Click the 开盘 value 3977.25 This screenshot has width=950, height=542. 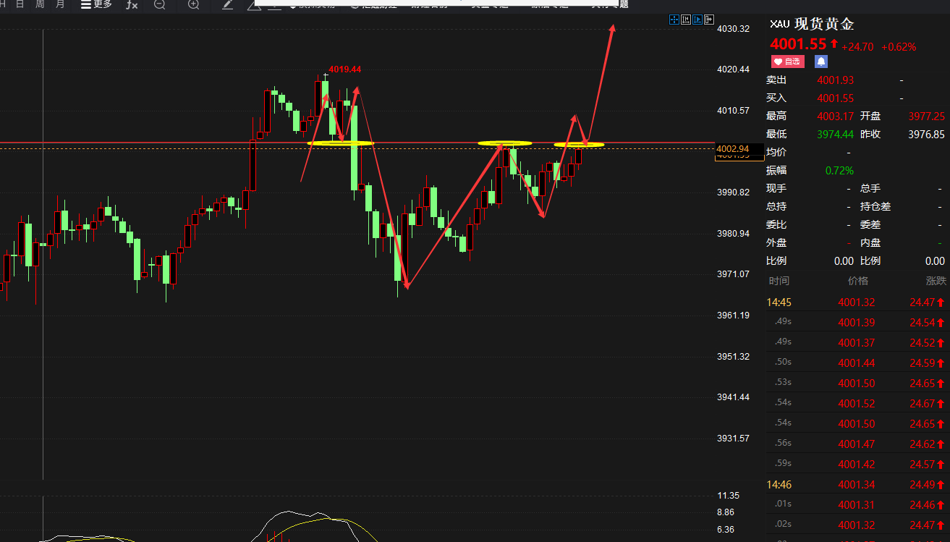pos(927,116)
